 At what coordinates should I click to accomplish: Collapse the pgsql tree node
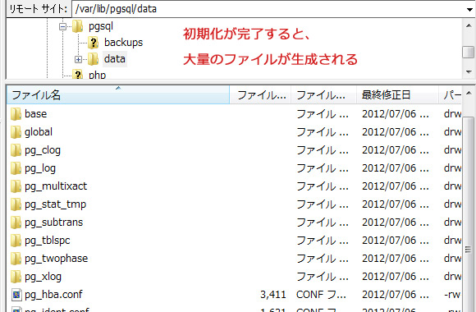pyautogui.click(x=62, y=27)
